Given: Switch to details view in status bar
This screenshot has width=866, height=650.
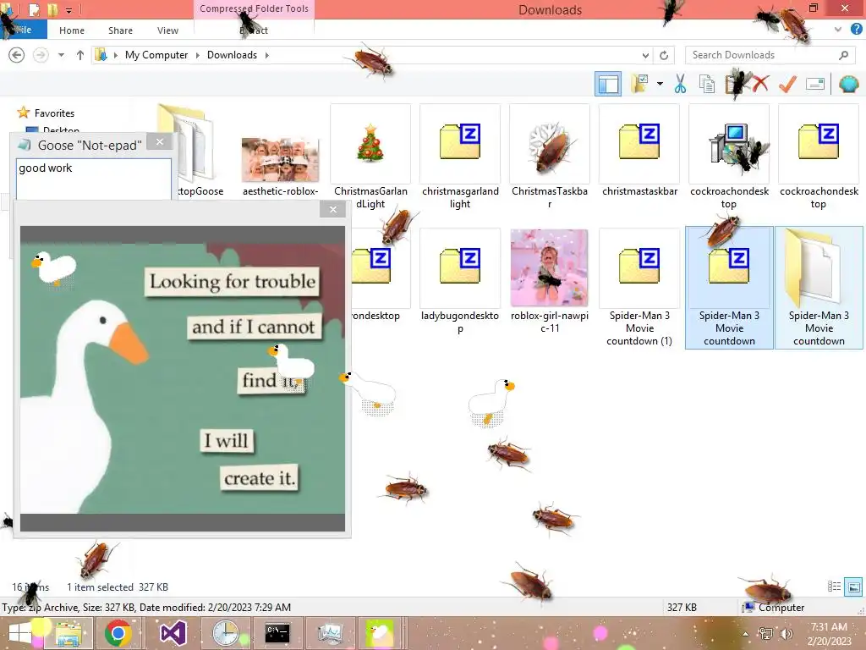Looking at the screenshot, I should [x=834, y=587].
